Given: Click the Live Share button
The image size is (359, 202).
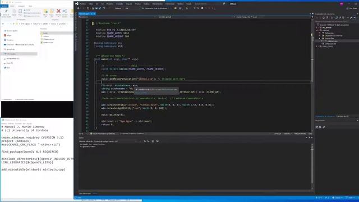Looking at the screenshot, I should (x=352, y=8).
